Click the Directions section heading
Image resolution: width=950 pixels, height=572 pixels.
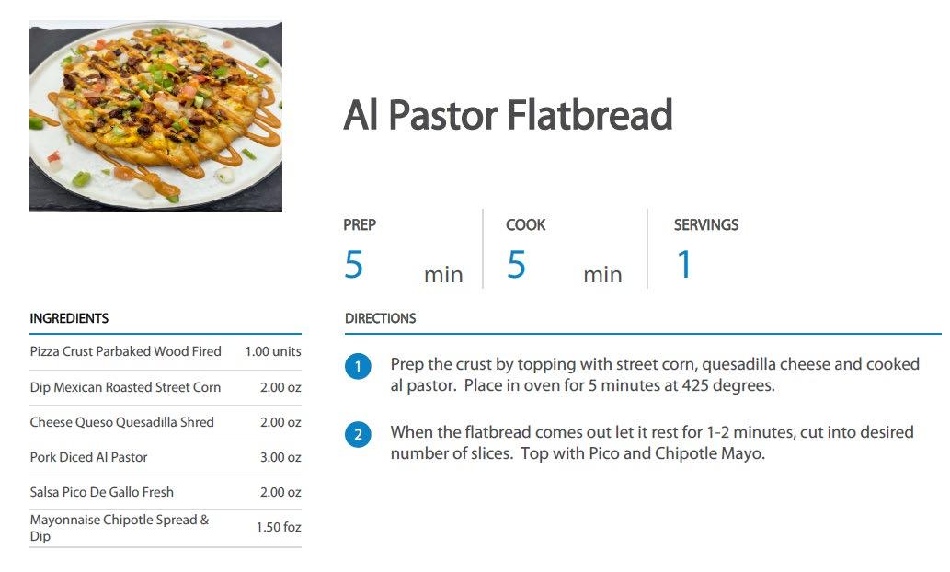click(x=380, y=318)
